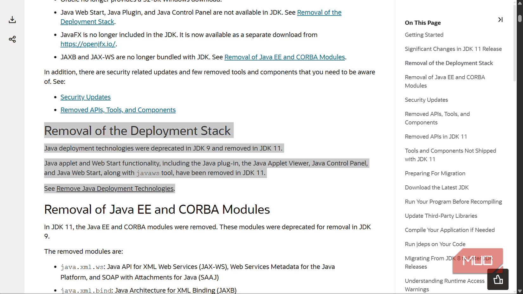The height and width of the screenshot is (294, 523).
Task: Click the share icon in left sidebar
Action: tap(12, 39)
